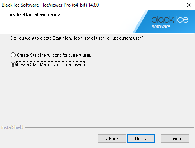The width and height of the screenshot is (195, 148).
Task: Click the filled dot of selected radio
Action: point(13,64)
